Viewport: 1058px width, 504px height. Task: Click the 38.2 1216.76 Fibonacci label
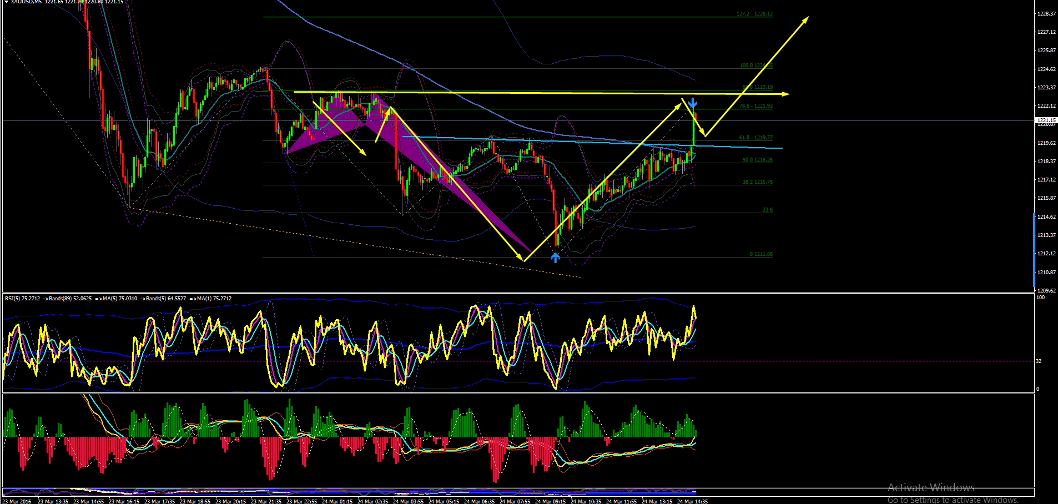[x=757, y=182]
